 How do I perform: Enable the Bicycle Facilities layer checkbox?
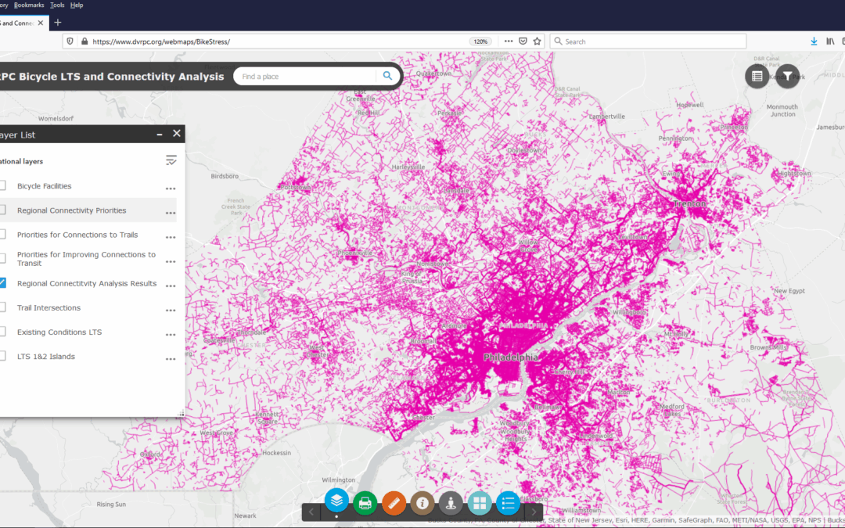[x=2, y=186]
